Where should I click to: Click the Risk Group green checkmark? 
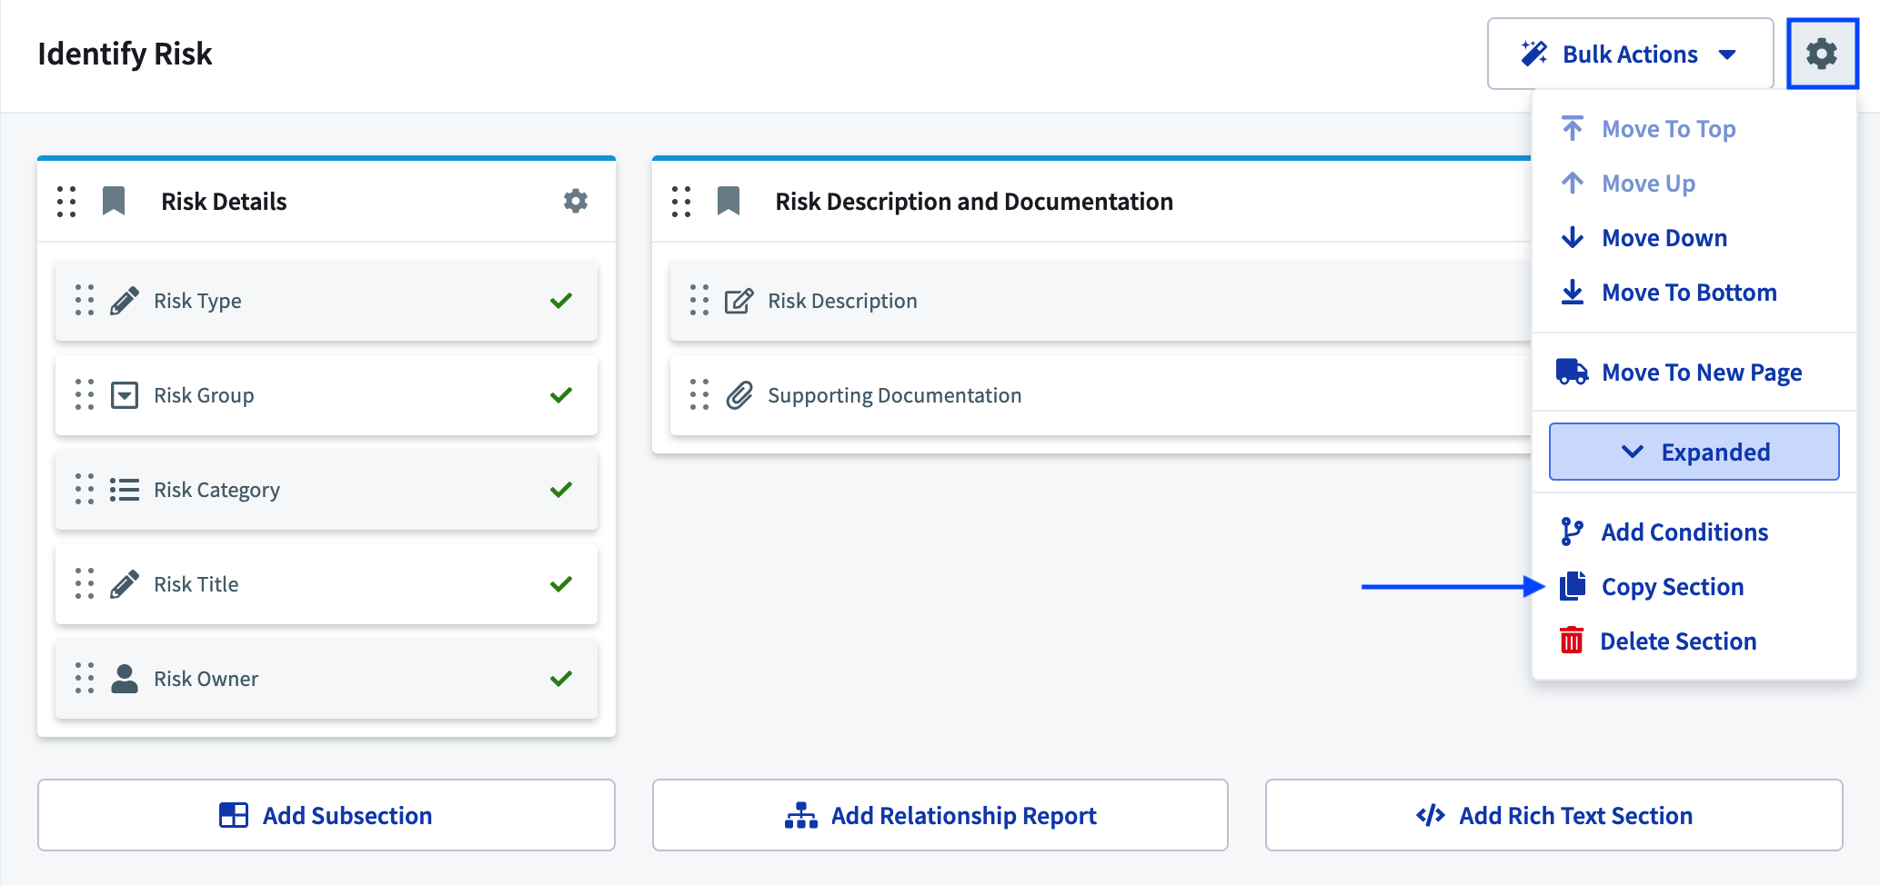click(x=561, y=395)
